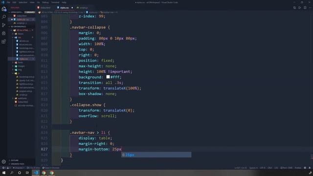Open the Source Control view
313x176 pixels.
(4, 25)
